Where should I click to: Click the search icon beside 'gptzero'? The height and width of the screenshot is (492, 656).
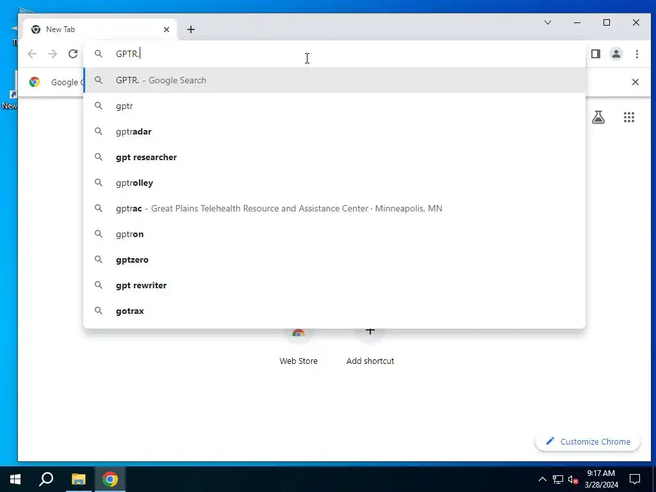(x=98, y=260)
